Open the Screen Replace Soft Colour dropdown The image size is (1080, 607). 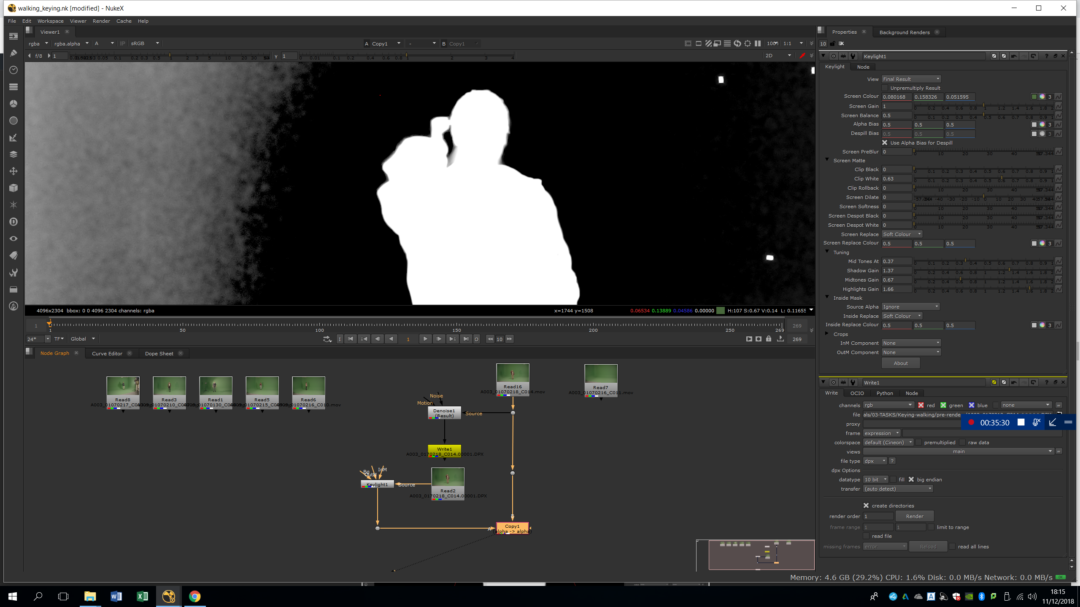coord(902,234)
